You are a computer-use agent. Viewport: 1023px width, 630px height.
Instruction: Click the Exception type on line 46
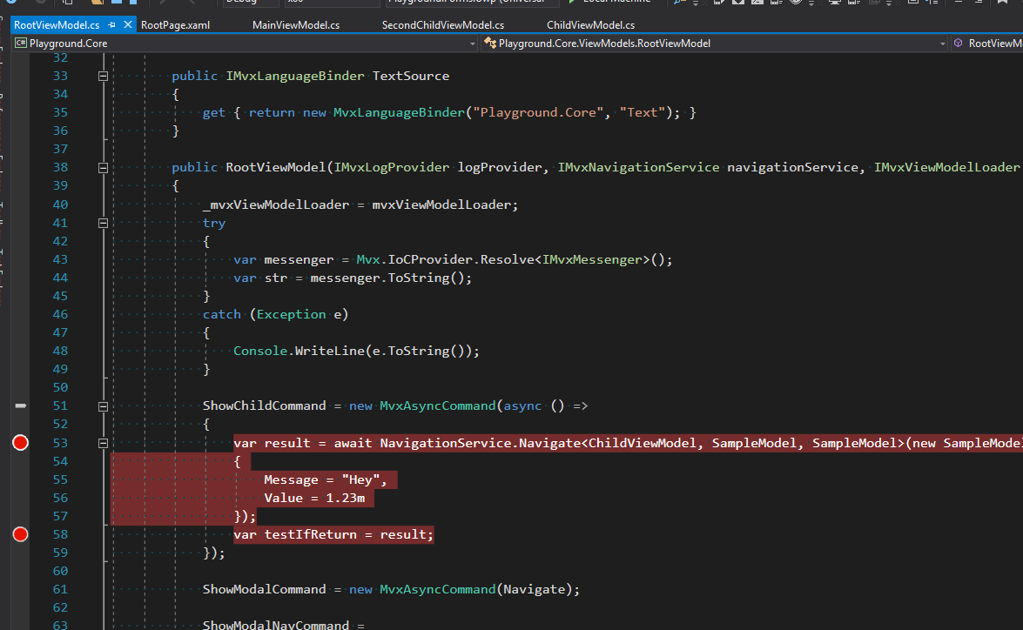tap(291, 314)
